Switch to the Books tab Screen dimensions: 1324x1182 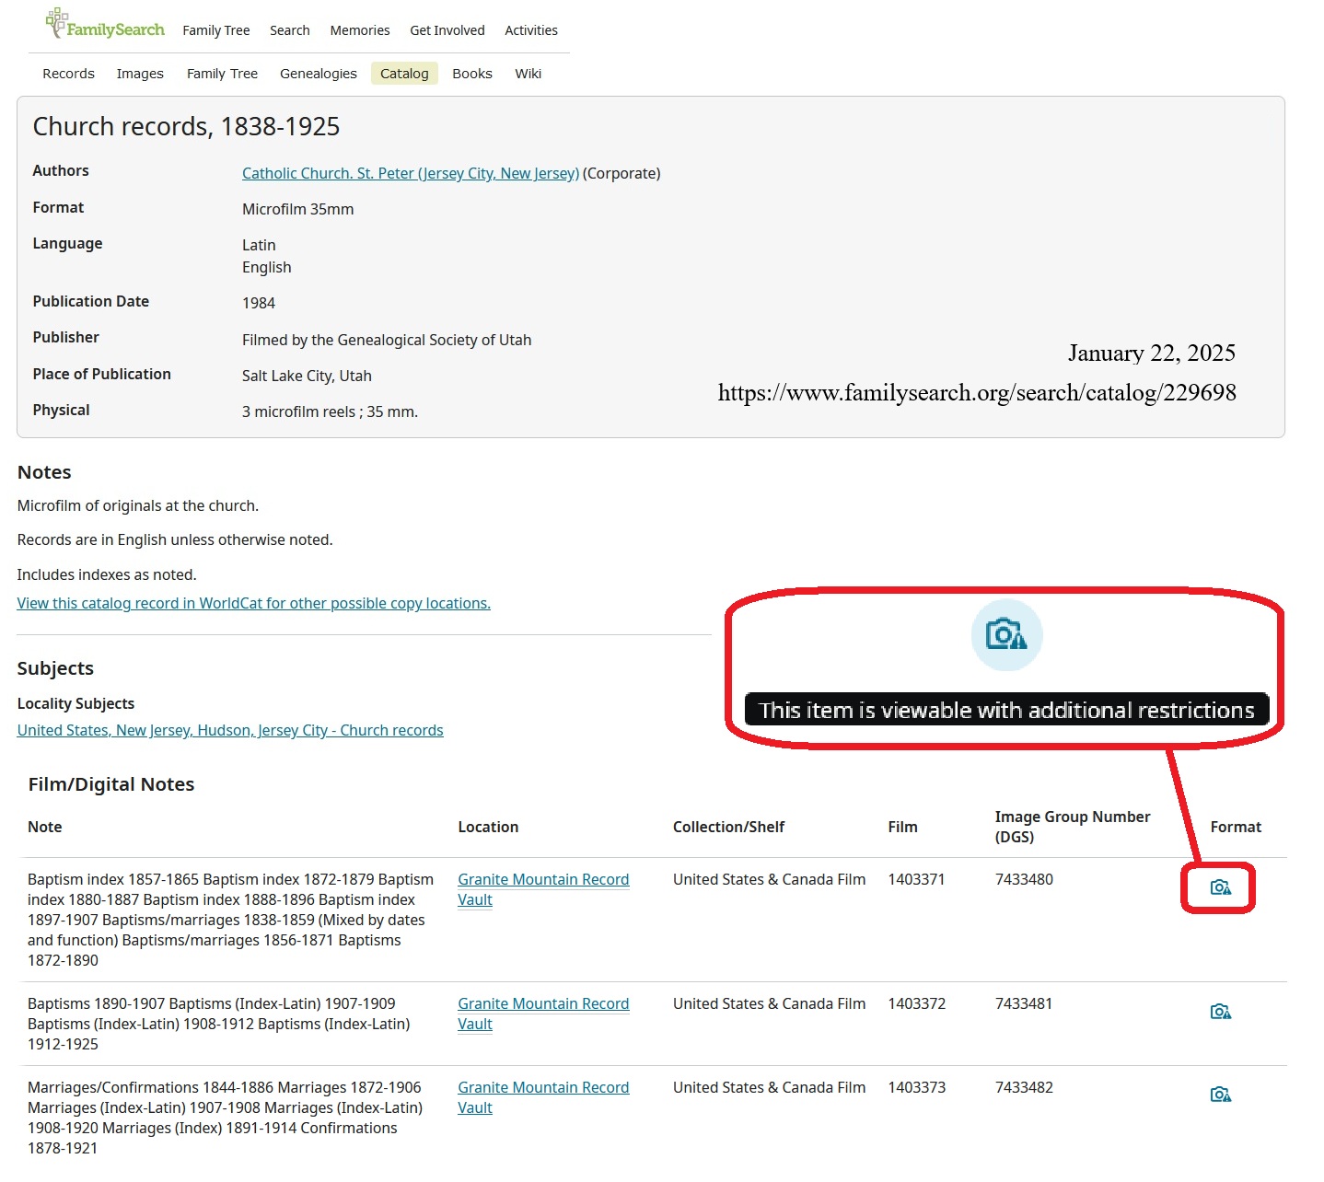(x=472, y=74)
